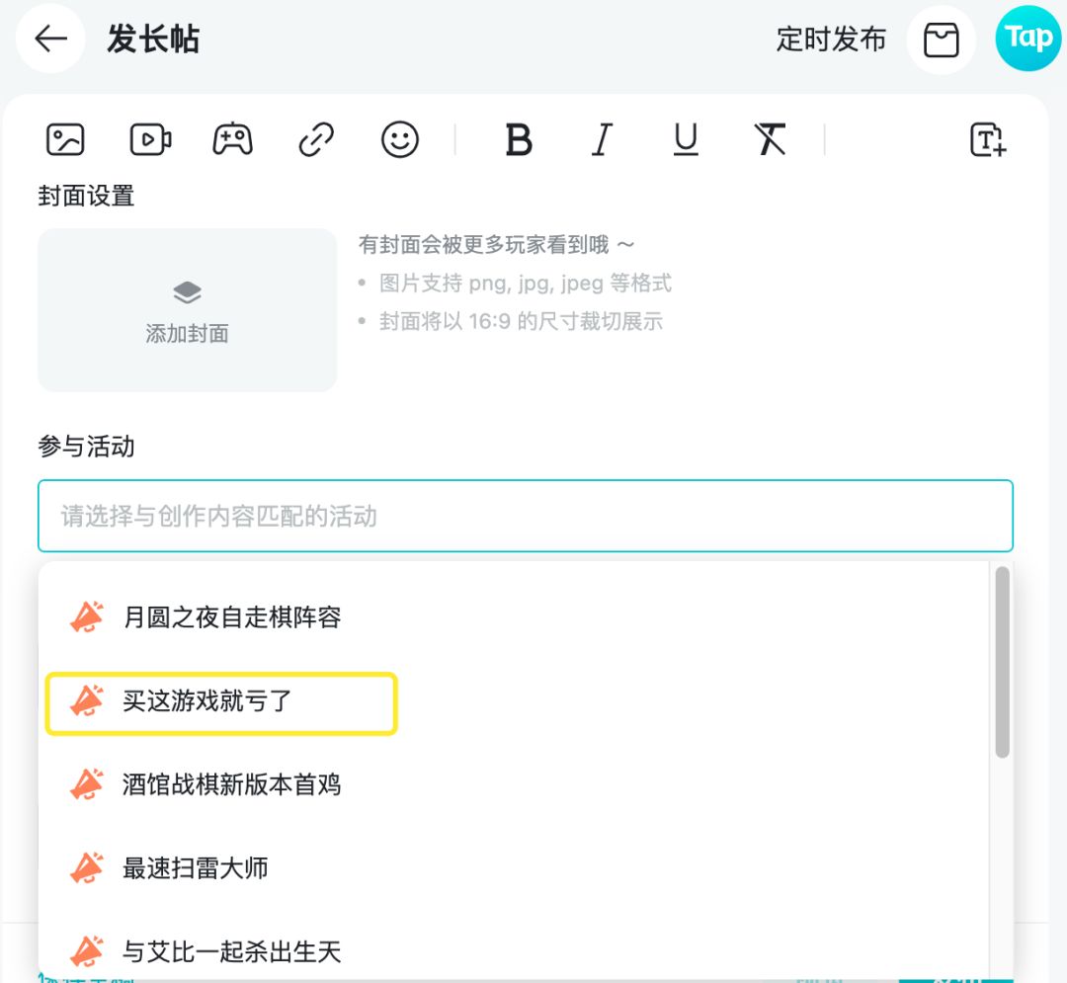Open the drafts box icon
The width and height of the screenshot is (1067, 983).
(941, 40)
